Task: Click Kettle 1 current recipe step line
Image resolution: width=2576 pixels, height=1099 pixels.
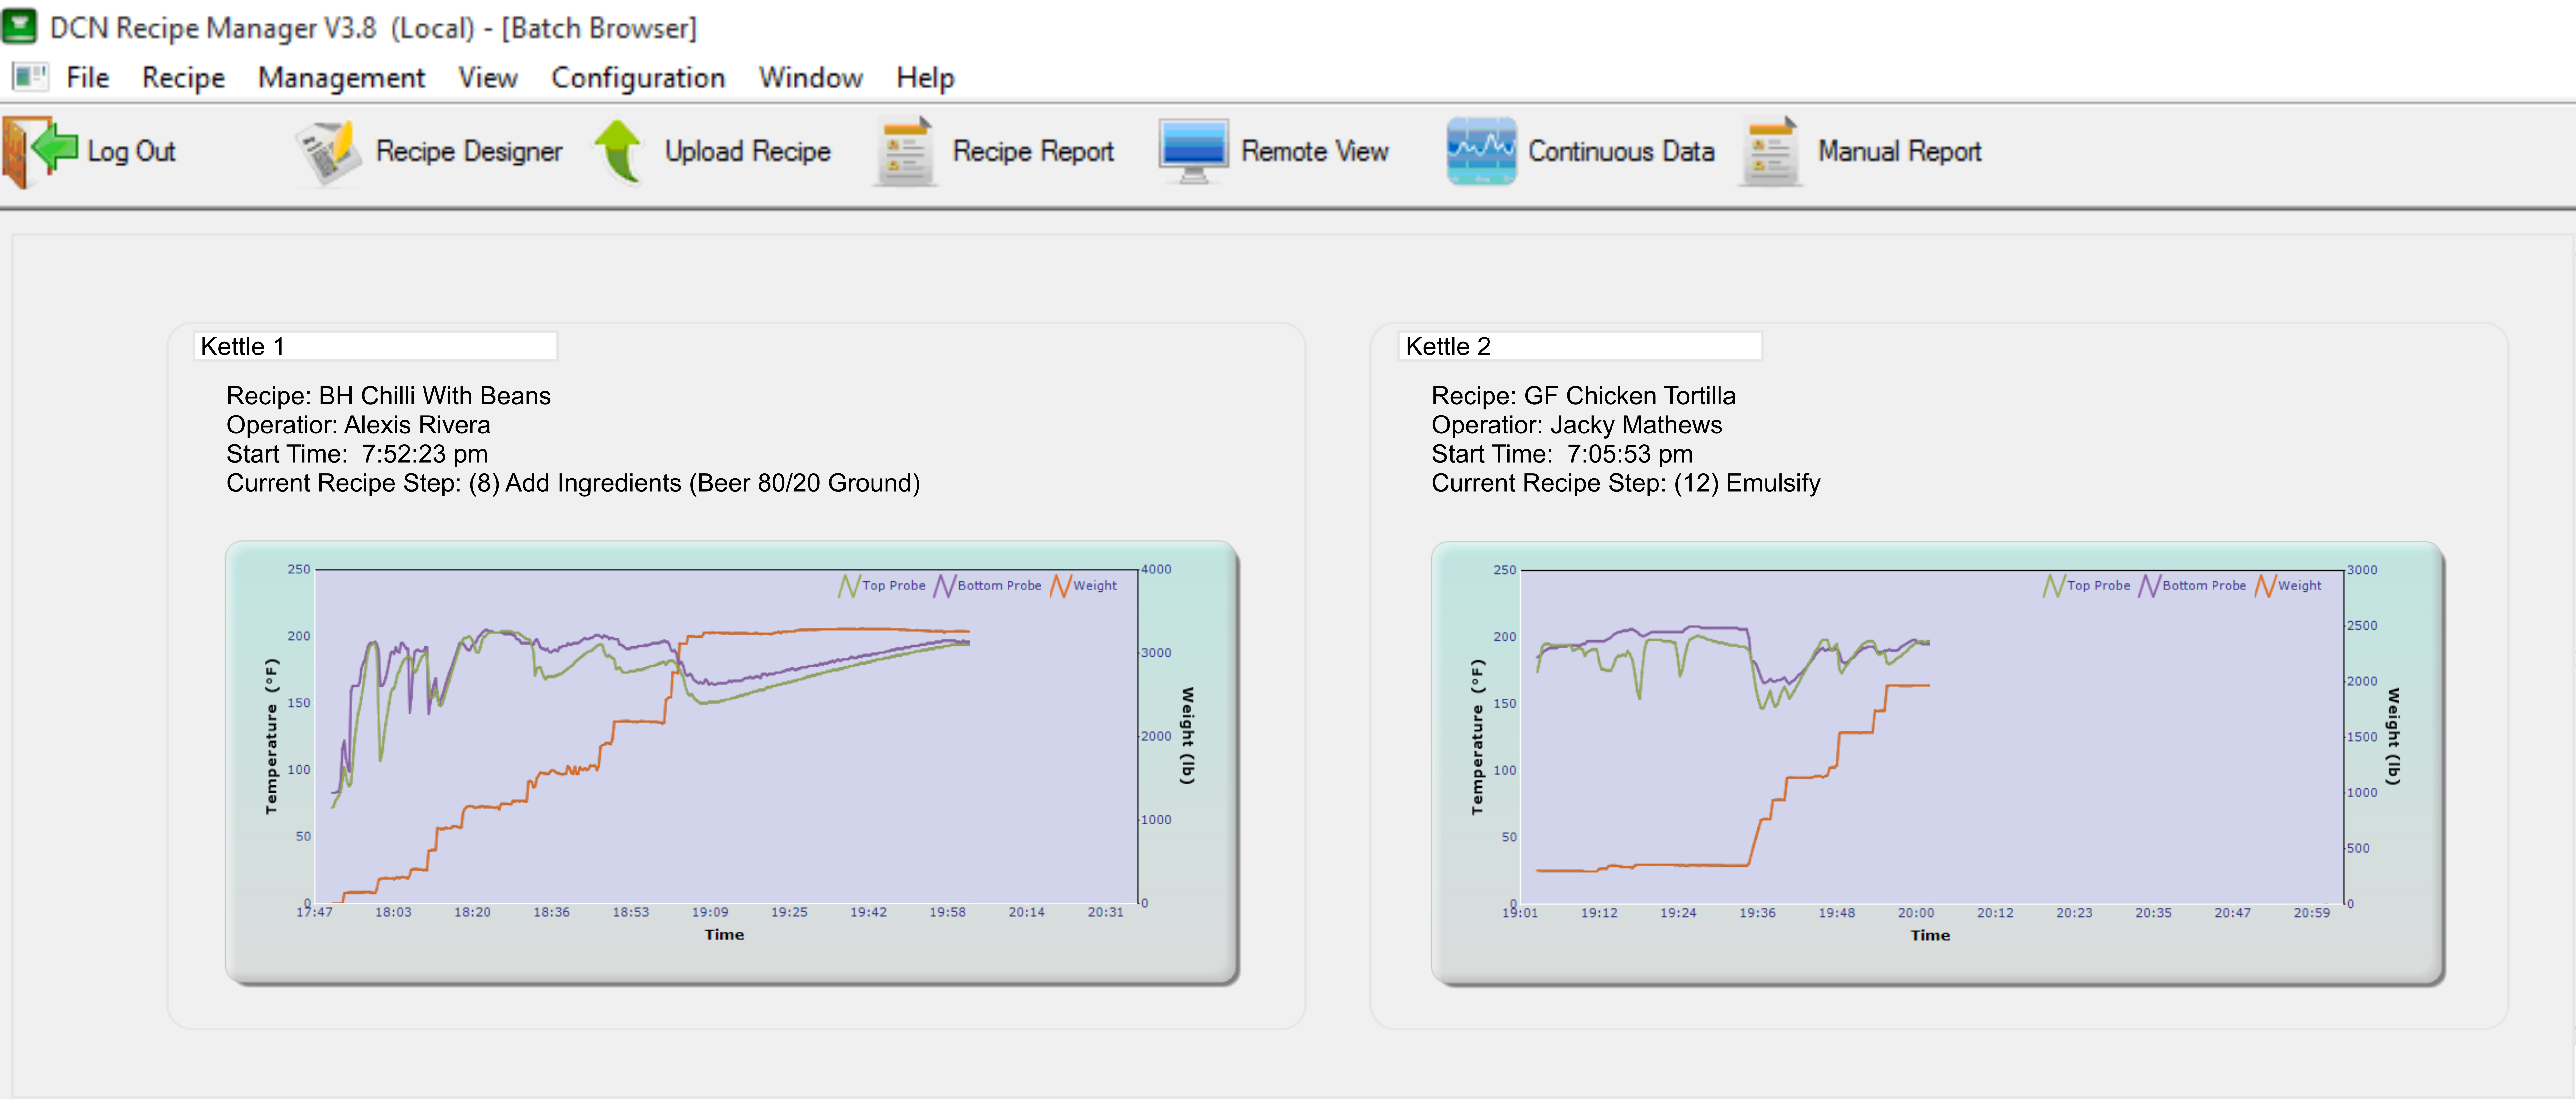Action: [573, 483]
